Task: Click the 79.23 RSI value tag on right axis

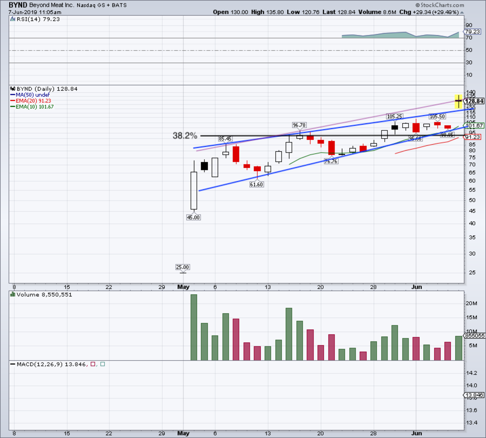Action: point(472,31)
